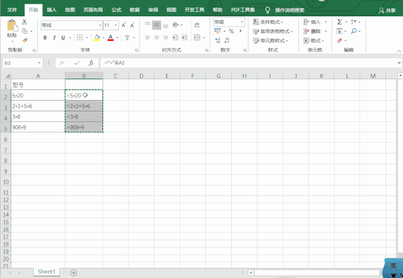Click the insert function fx icon
The image size is (403, 278).
[91, 63]
